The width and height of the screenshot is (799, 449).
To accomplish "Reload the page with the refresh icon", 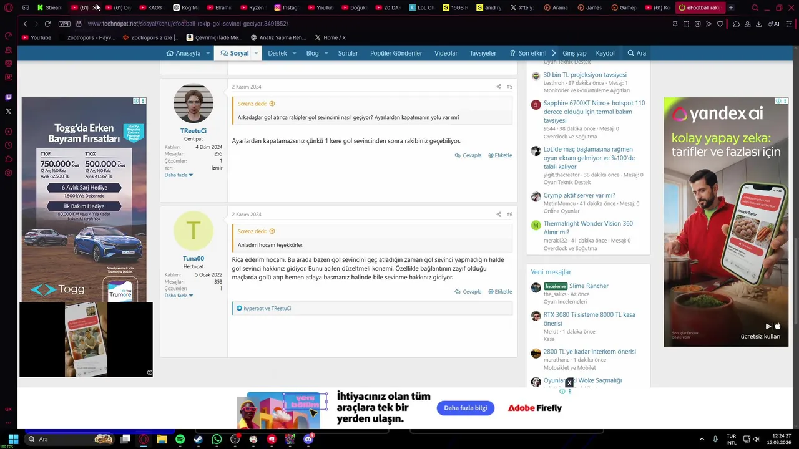I will tap(47, 24).
